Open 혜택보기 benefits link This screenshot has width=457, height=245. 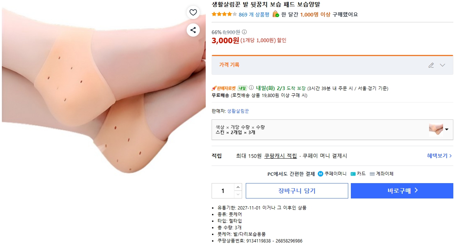(439, 156)
